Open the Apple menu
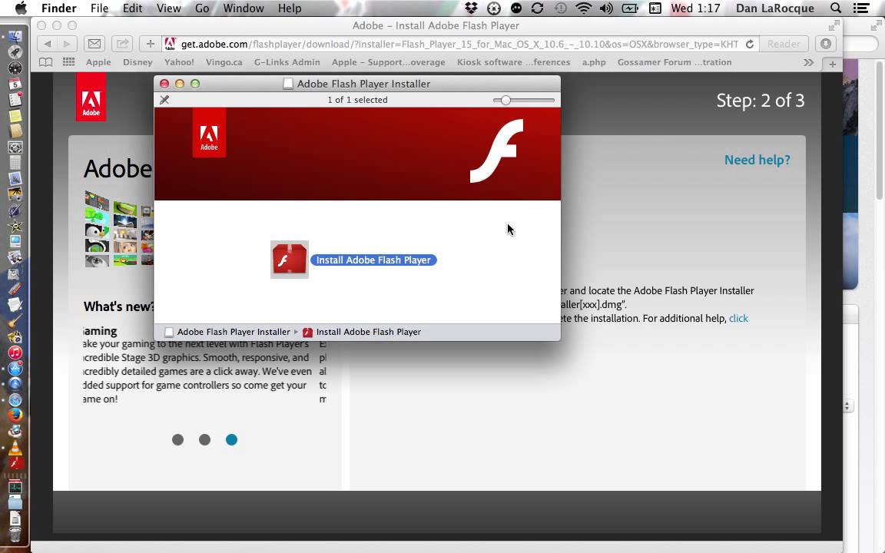This screenshot has height=553, width=885. pyautogui.click(x=20, y=8)
